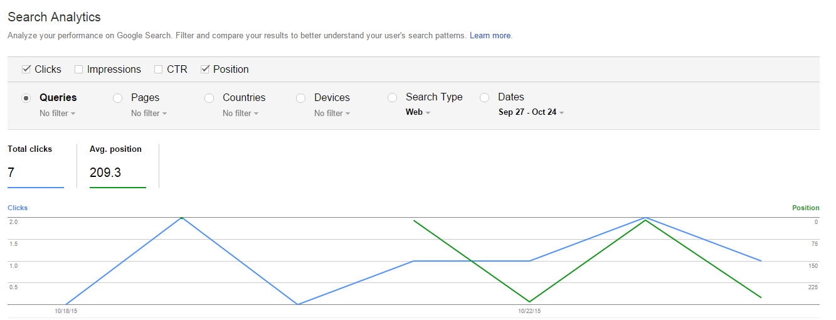Open the Pages No filter dropdown
This screenshot has width=836, height=320.
pyautogui.click(x=149, y=114)
